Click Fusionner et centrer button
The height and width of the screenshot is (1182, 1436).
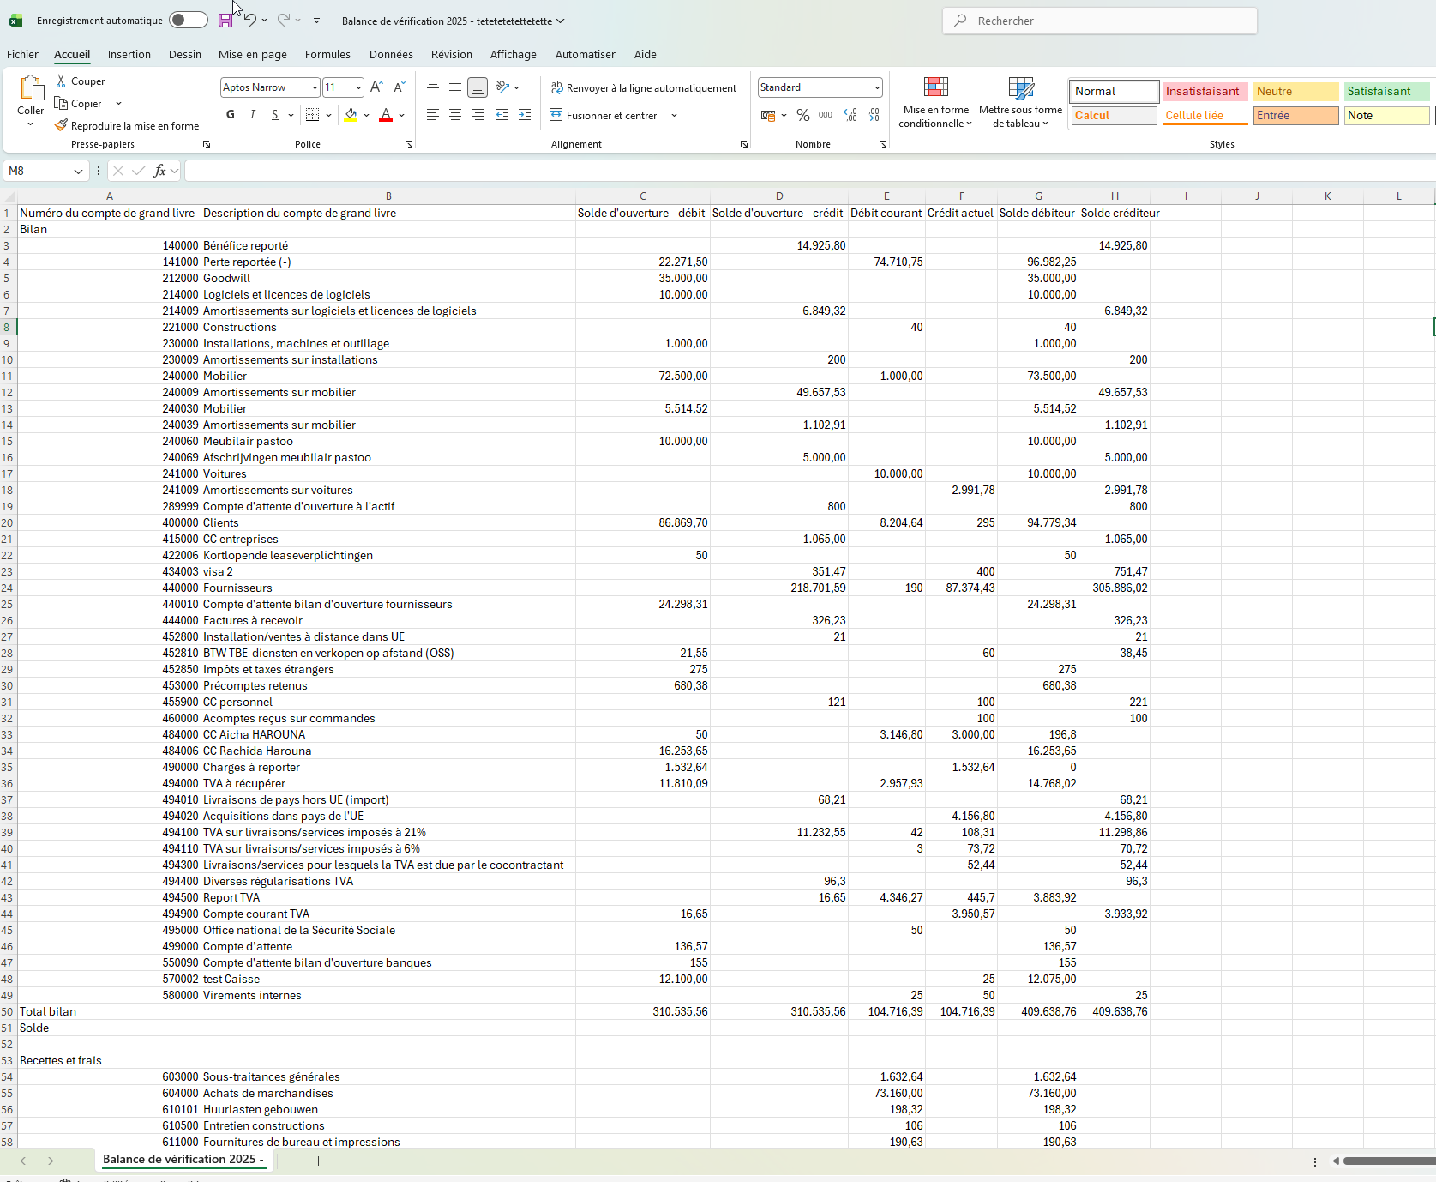[x=604, y=115]
